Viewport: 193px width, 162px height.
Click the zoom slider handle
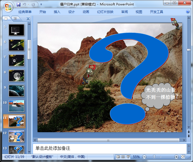click(x=154, y=157)
